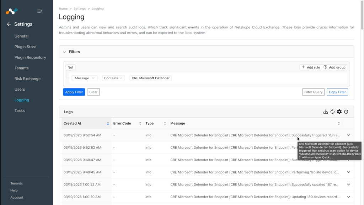The image size is (364, 205).
Task: Click Apply Filter button
Action: pyautogui.click(x=74, y=92)
